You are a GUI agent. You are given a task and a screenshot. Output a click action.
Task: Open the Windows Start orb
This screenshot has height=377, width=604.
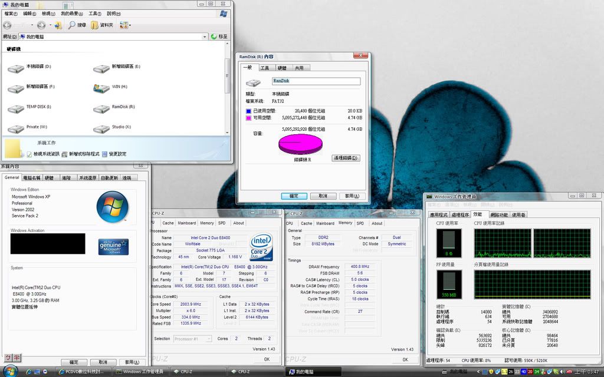pos(10,371)
